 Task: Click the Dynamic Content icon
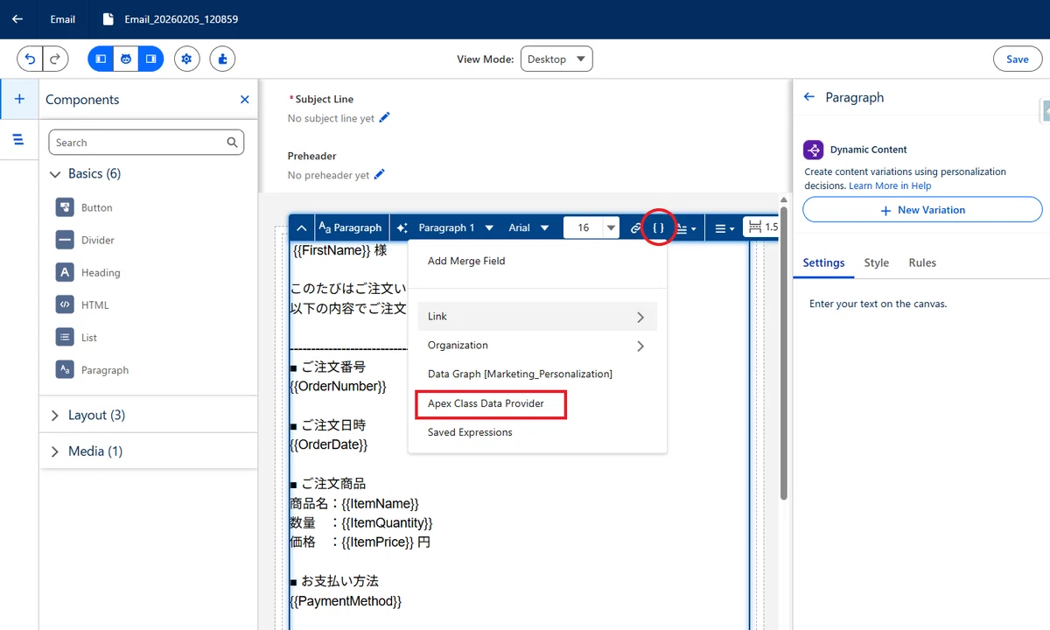[x=813, y=150]
